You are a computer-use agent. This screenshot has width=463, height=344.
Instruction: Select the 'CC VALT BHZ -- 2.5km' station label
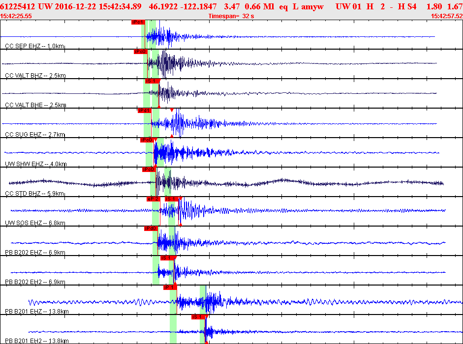(x=35, y=76)
